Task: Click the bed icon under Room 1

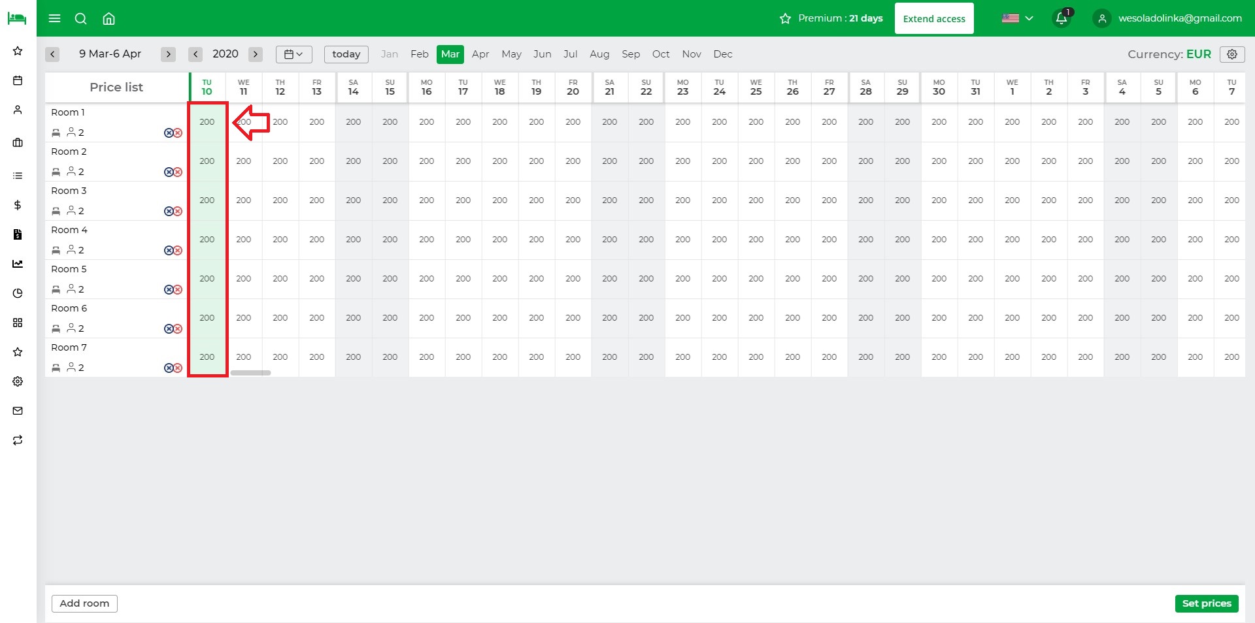Action: (x=56, y=133)
